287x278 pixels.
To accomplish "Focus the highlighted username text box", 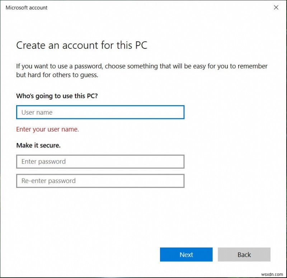I will (x=100, y=112).
